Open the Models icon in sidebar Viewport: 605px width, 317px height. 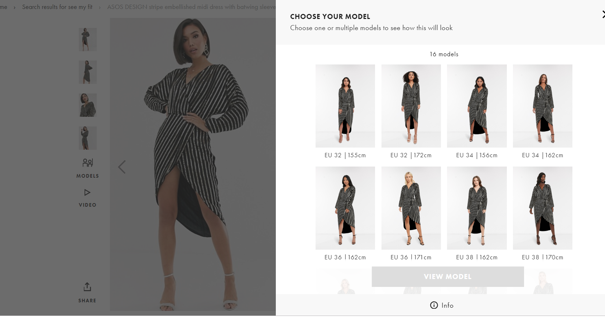[88, 163]
